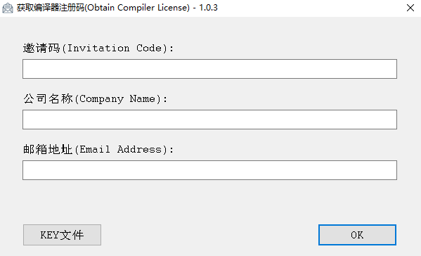The image size is (421, 256).
Task: Click the blue-outlined OK button
Action: click(x=357, y=235)
